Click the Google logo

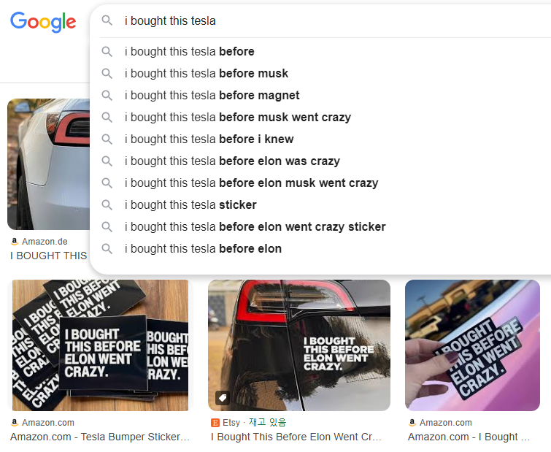(x=43, y=22)
